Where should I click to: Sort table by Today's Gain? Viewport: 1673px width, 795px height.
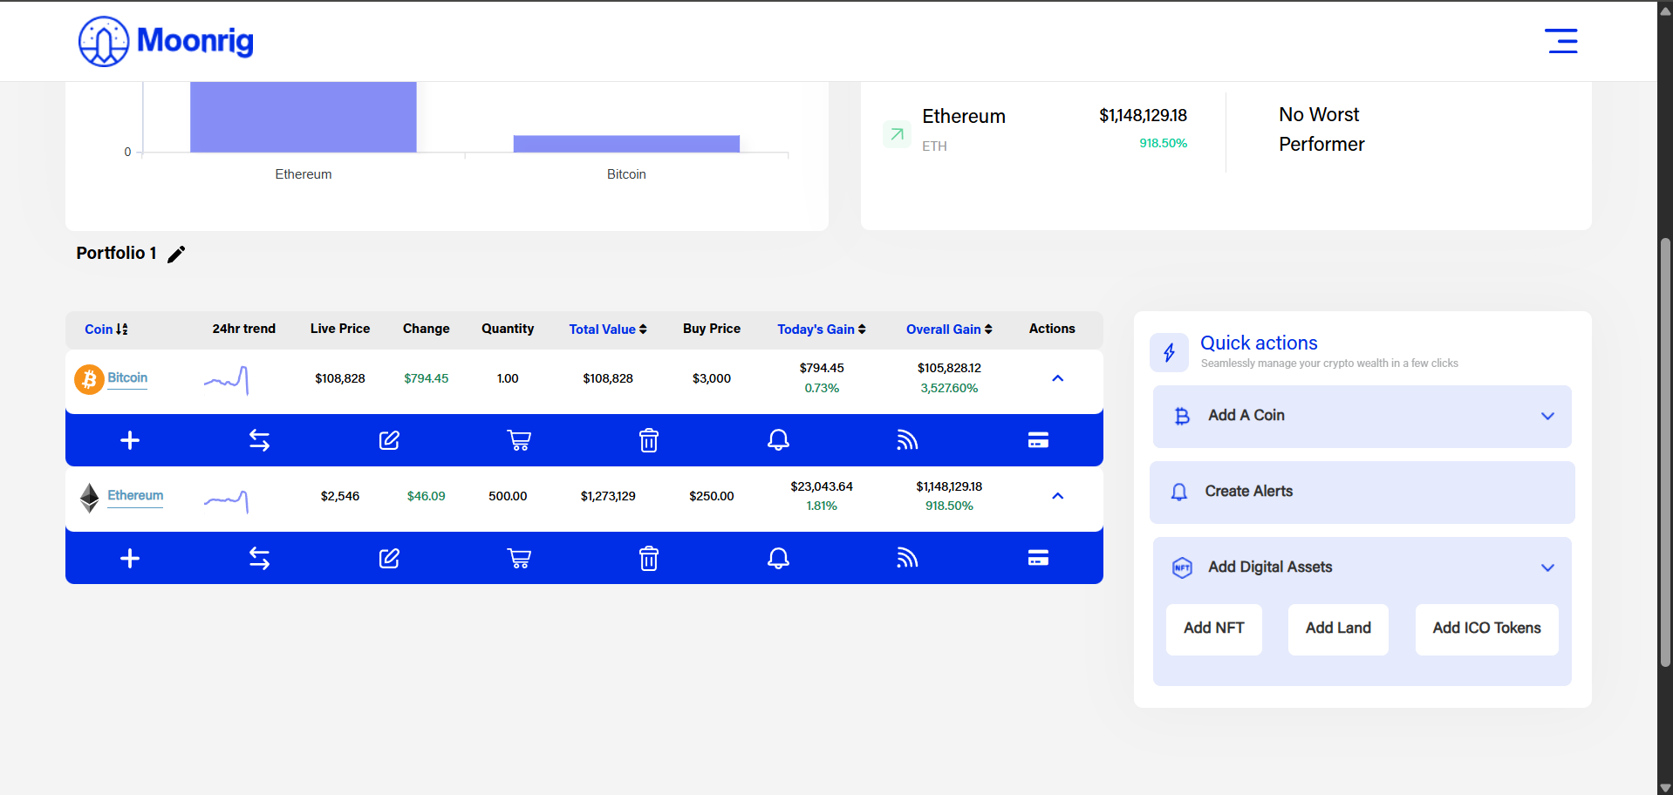coord(822,330)
